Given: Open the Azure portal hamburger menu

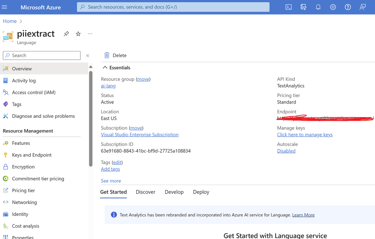Looking at the screenshot, I should [4, 7].
